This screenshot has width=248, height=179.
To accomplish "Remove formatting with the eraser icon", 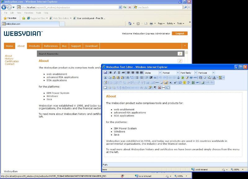I will pyautogui.click(x=161, y=83).
